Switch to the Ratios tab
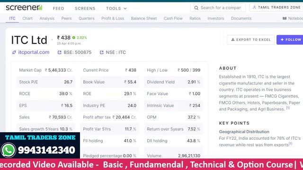This screenshot has width=303, height=170. (x=195, y=18)
